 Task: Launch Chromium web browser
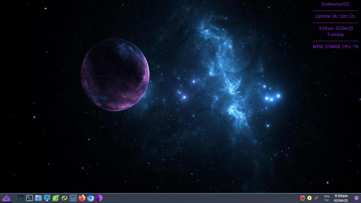(91, 198)
